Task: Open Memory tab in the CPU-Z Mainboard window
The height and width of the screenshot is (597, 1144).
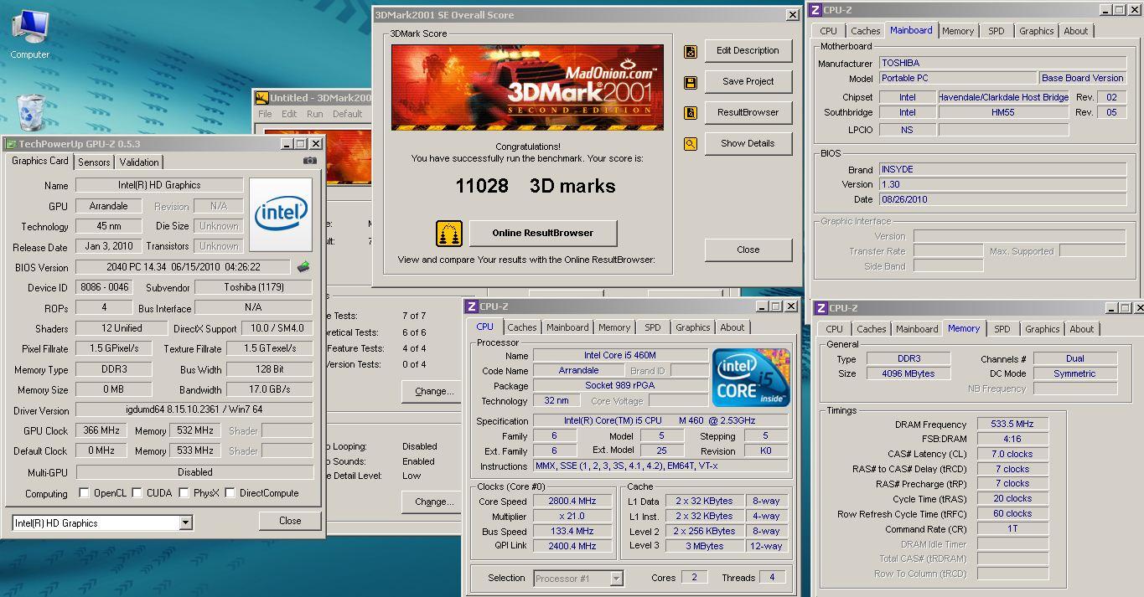Action: (x=958, y=31)
